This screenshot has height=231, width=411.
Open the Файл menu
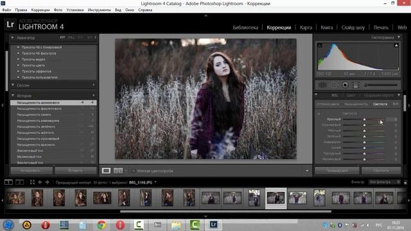click(x=6, y=10)
